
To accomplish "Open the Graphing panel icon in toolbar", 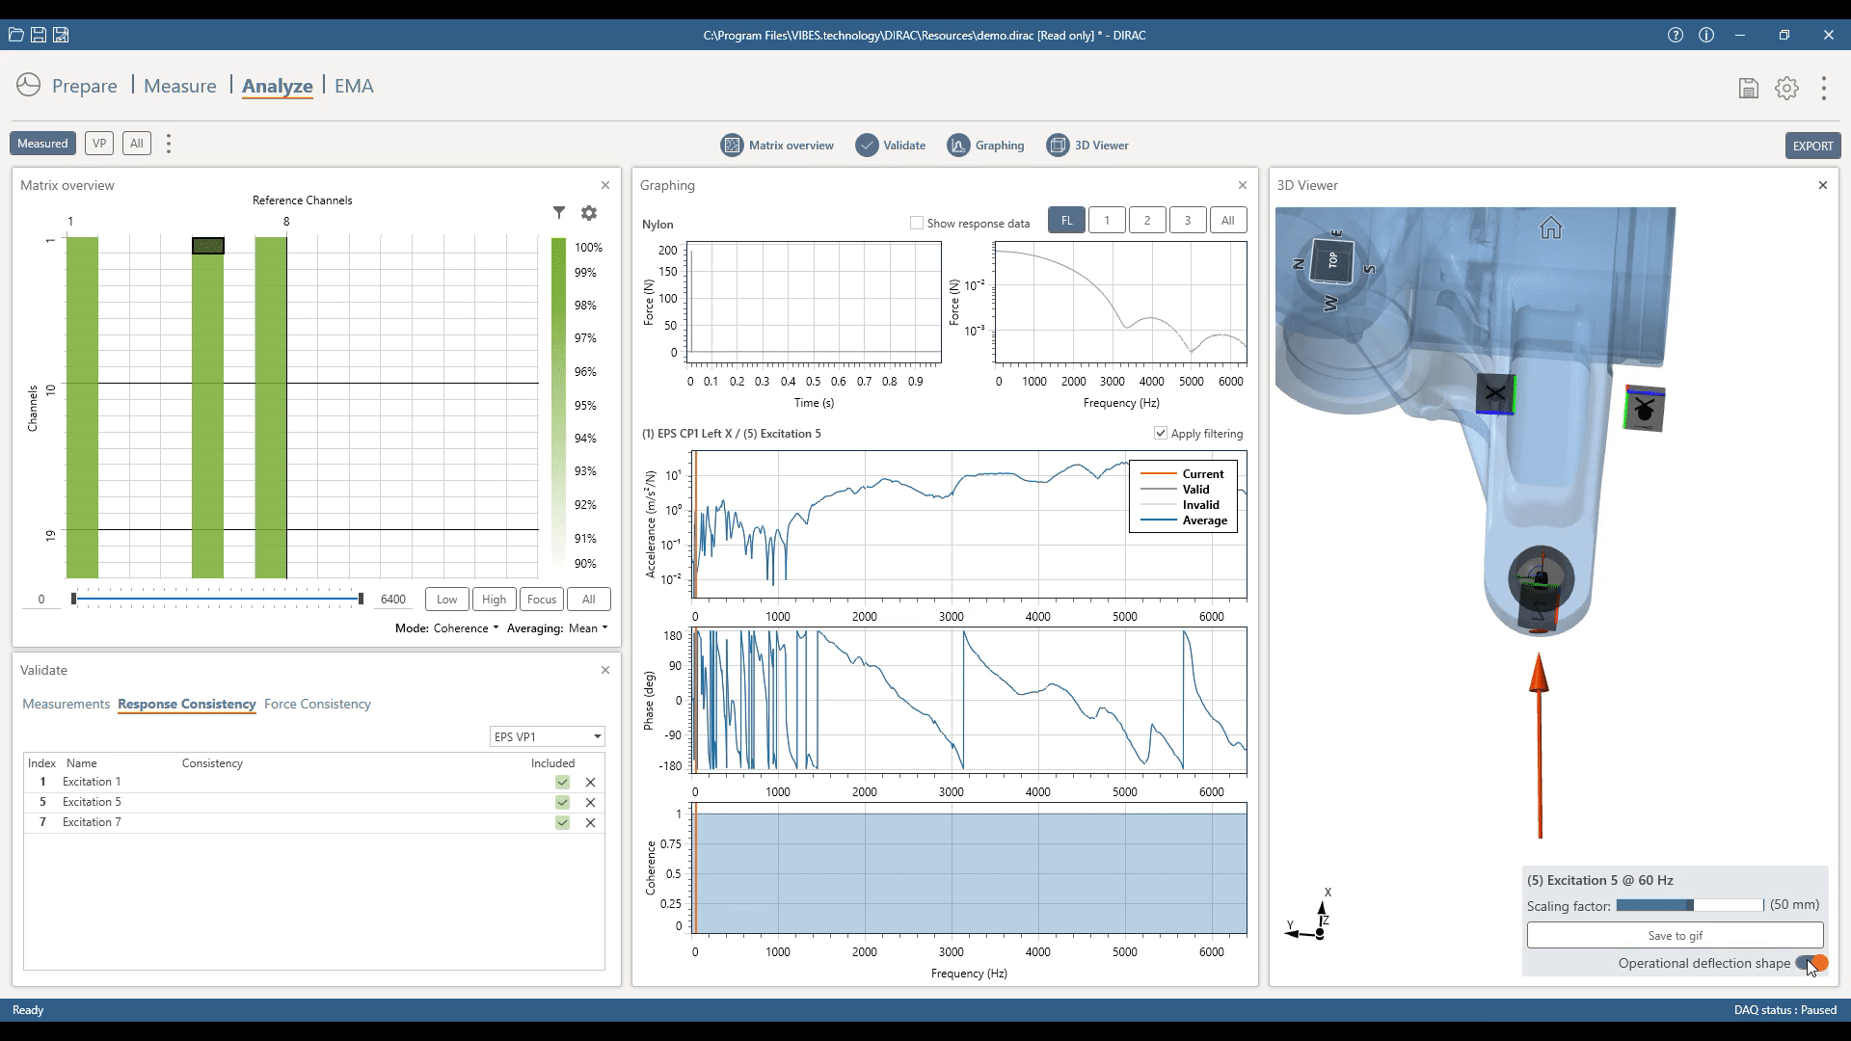I will (957, 146).
